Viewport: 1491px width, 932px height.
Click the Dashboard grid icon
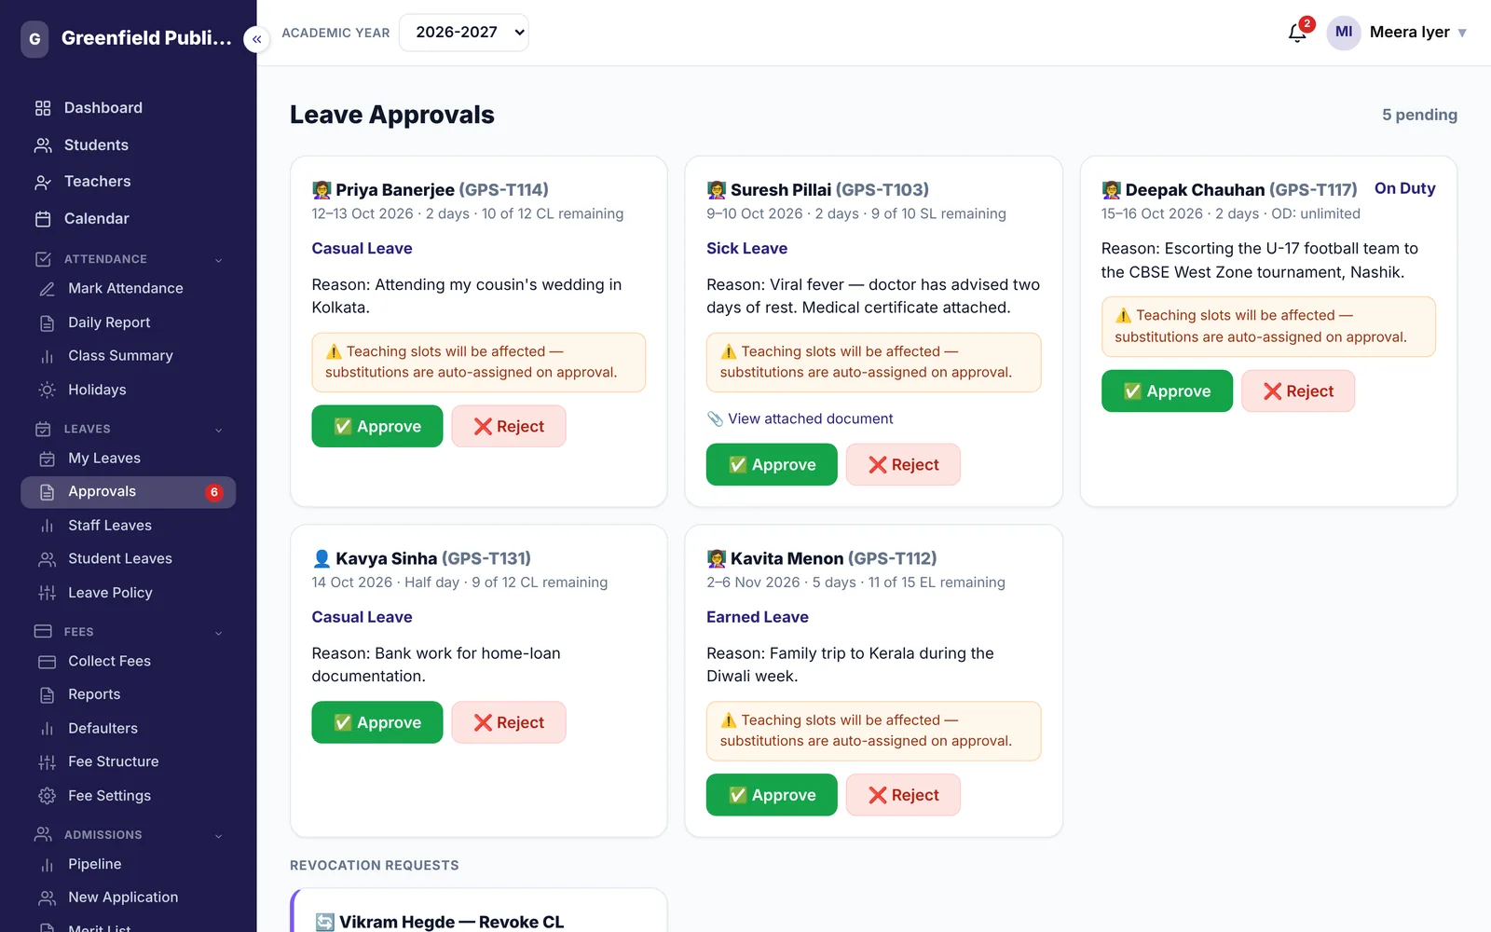pyautogui.click(x=43, y=108)
